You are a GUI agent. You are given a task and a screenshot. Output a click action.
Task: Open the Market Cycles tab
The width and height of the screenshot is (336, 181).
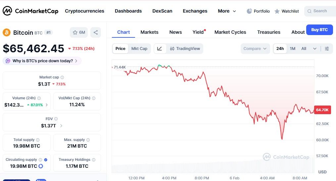point(230,32)
